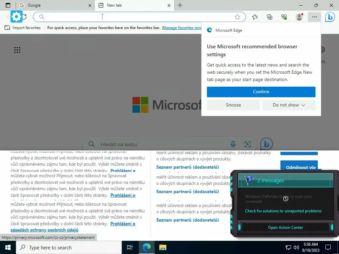Open visual search camera icon
The image size is (339, 254).
(x=248, y=144)
